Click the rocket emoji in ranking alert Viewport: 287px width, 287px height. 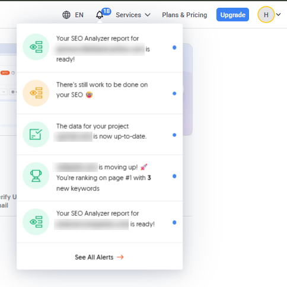(143, 167)
